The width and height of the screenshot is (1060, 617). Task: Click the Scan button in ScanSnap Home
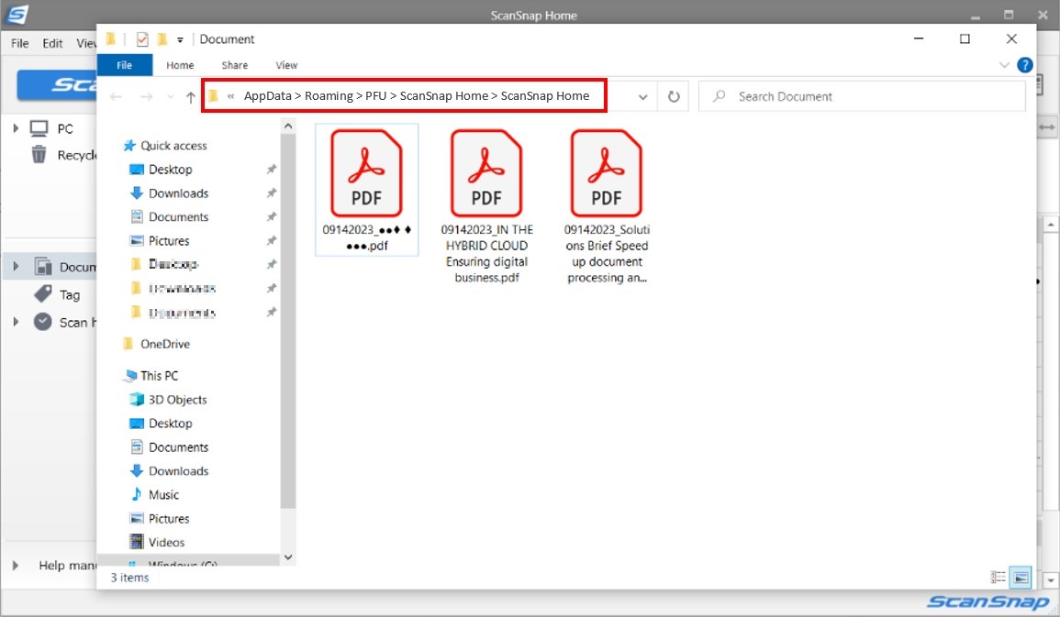pyautogui.click(x=57, y=84)
